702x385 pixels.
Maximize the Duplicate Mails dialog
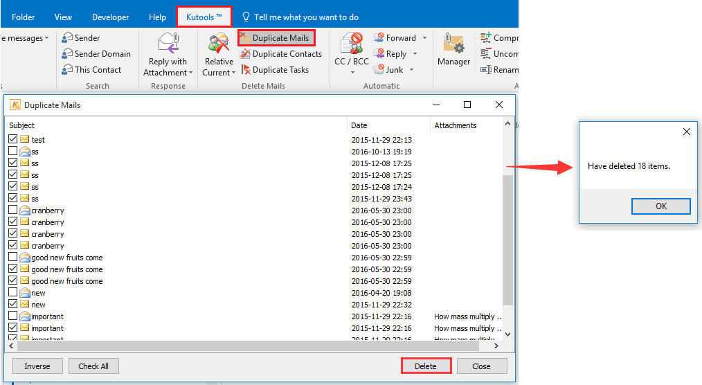467,105
